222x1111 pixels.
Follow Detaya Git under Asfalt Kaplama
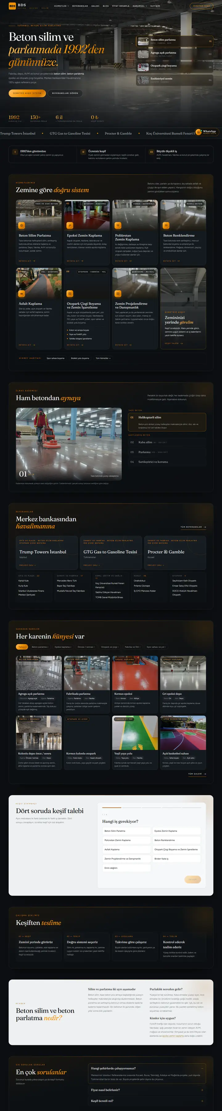pos(27,345)
